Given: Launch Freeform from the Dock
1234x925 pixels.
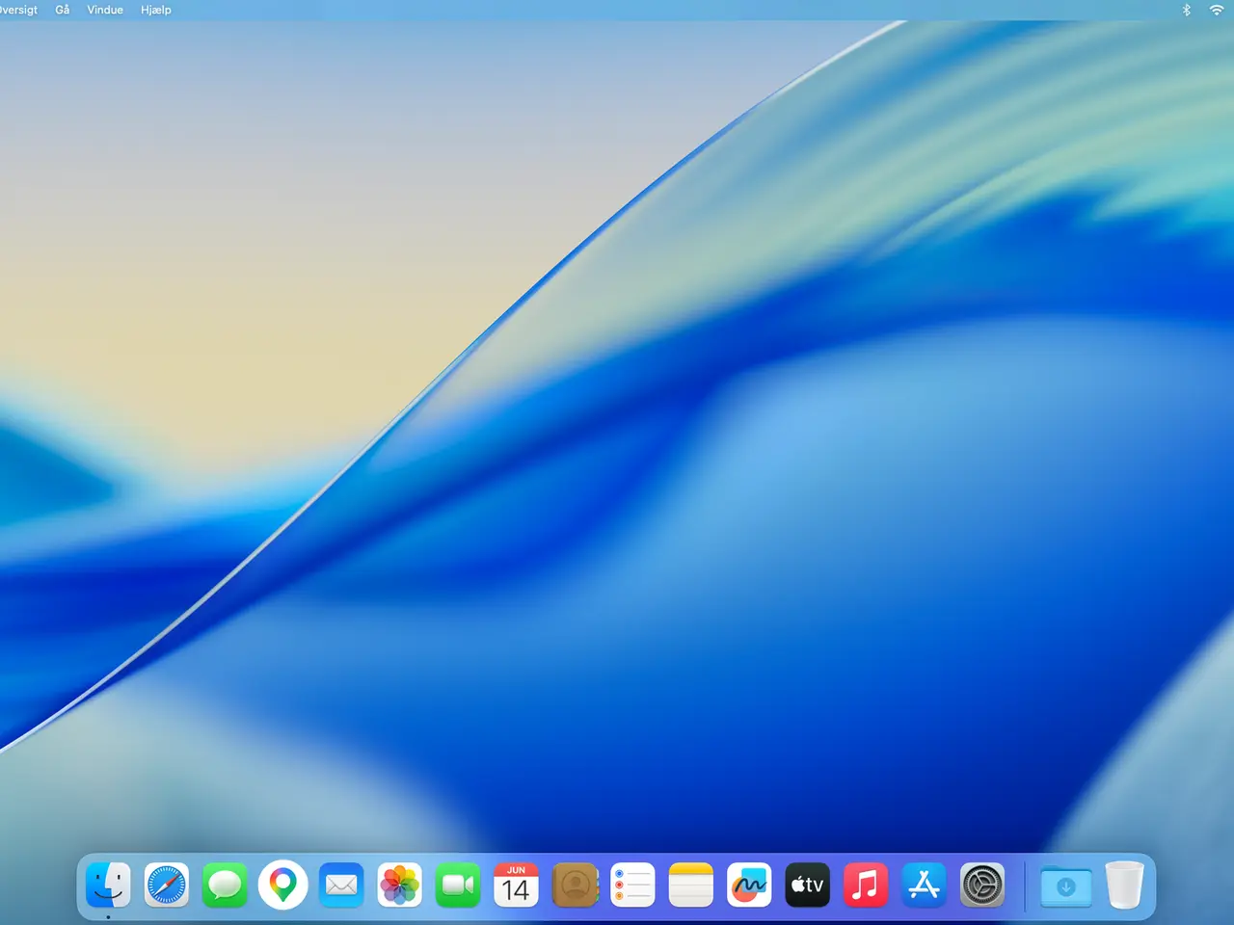Looking at the screenshot, I should click(x=749, y=885).
